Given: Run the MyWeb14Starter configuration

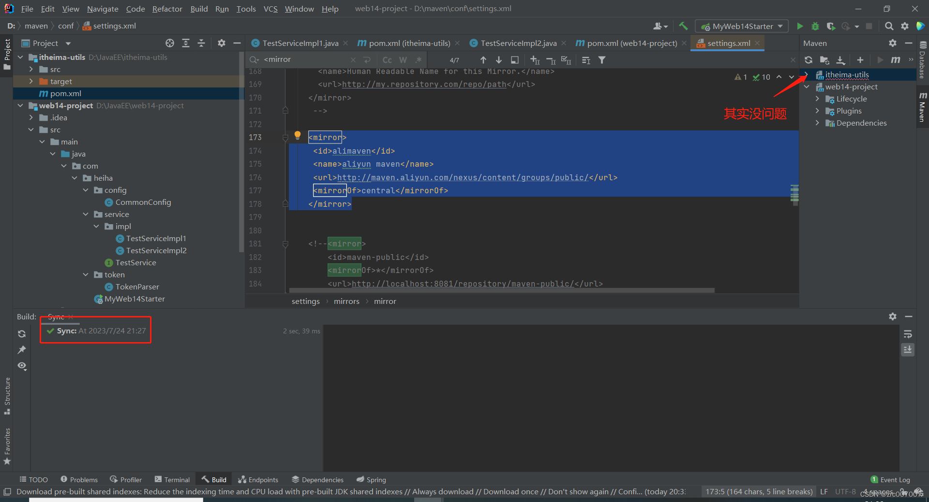Looking at the screenshot, I should [x=800, y=26].
